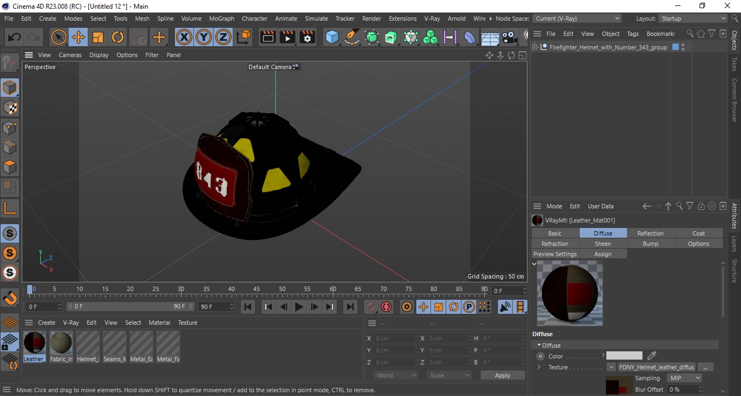Open the Coat material tab
Image resolution: width=741 pixels, height=396 pixels.
pos(699,233)
